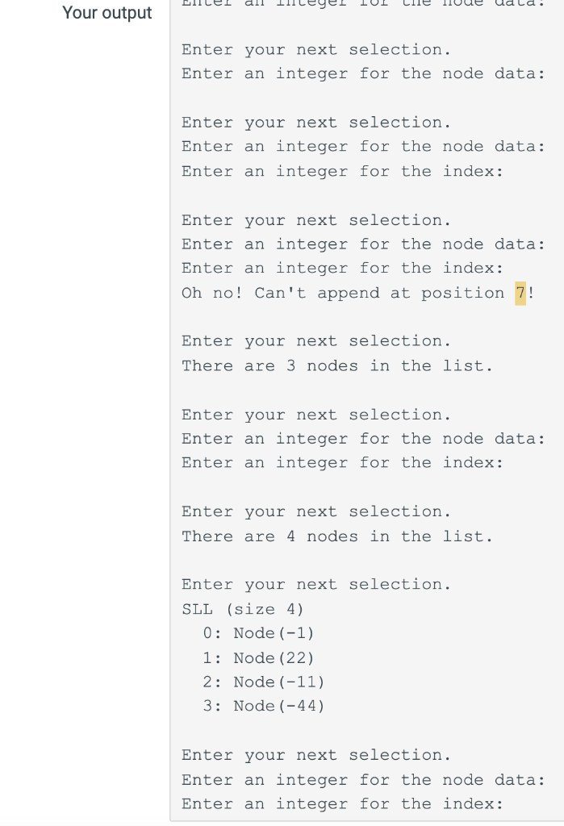The height and width of the screenshot is (826, 564).
Task: Click the "0: Node(-1)" entry
Action: (259, 633)
